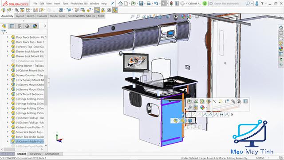Open the File menu
284x160 pixels.
[x=35, y=4]
